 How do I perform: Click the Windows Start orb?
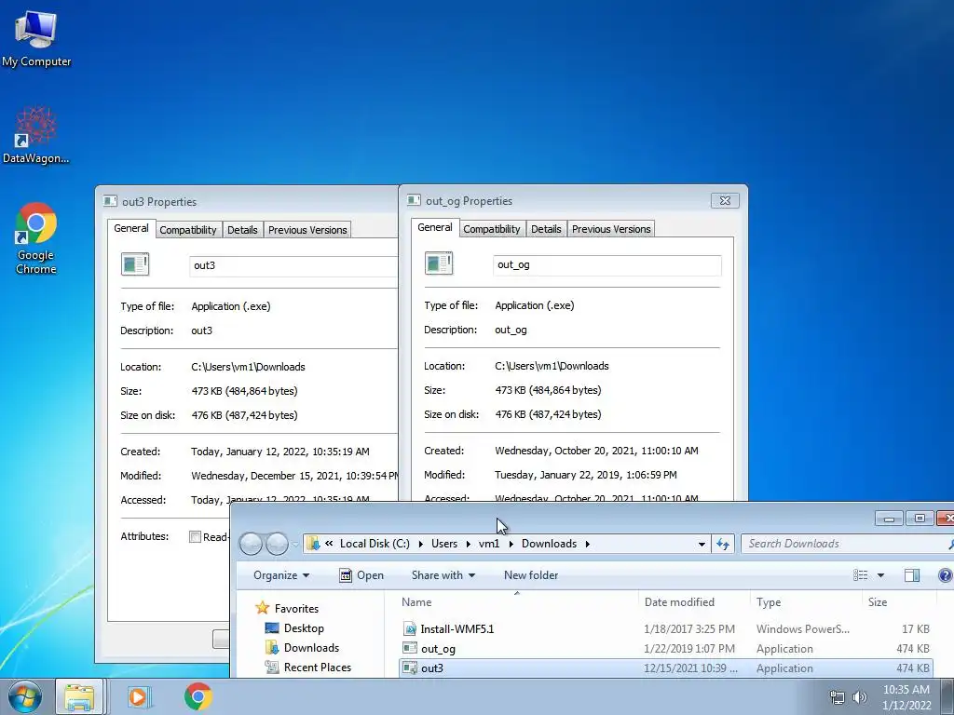pyautogui.click(x=25, y=696)
